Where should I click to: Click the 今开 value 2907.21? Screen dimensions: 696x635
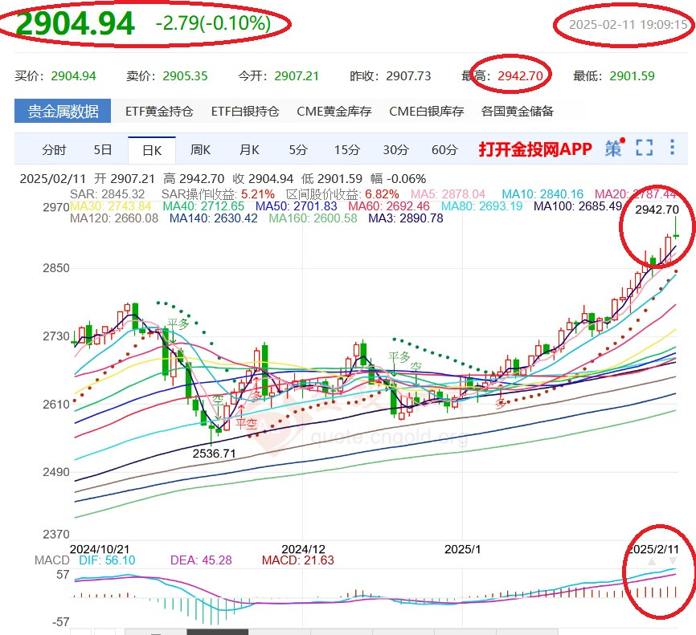297,76
